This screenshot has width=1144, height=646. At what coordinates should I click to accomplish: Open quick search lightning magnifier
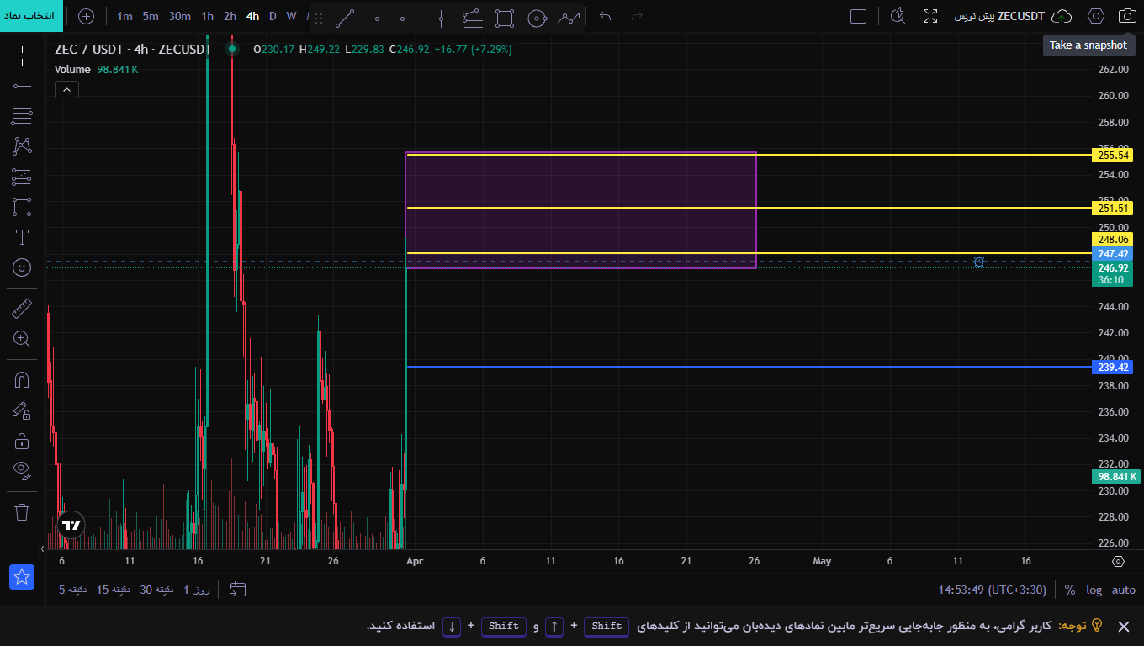pyautogui.click(x=898, y=16)
